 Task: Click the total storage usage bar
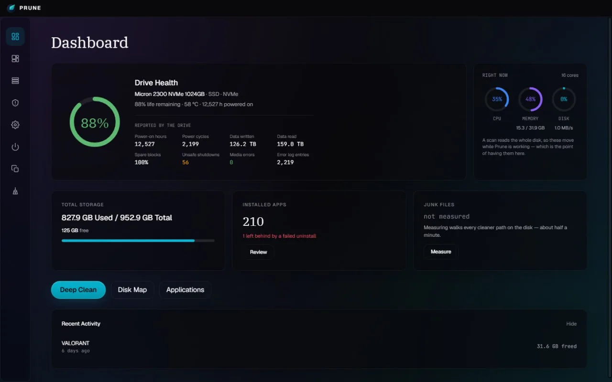pos(138,241)
